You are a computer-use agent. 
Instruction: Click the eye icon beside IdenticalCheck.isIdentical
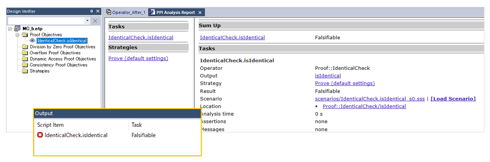click(x=33, y=41)
